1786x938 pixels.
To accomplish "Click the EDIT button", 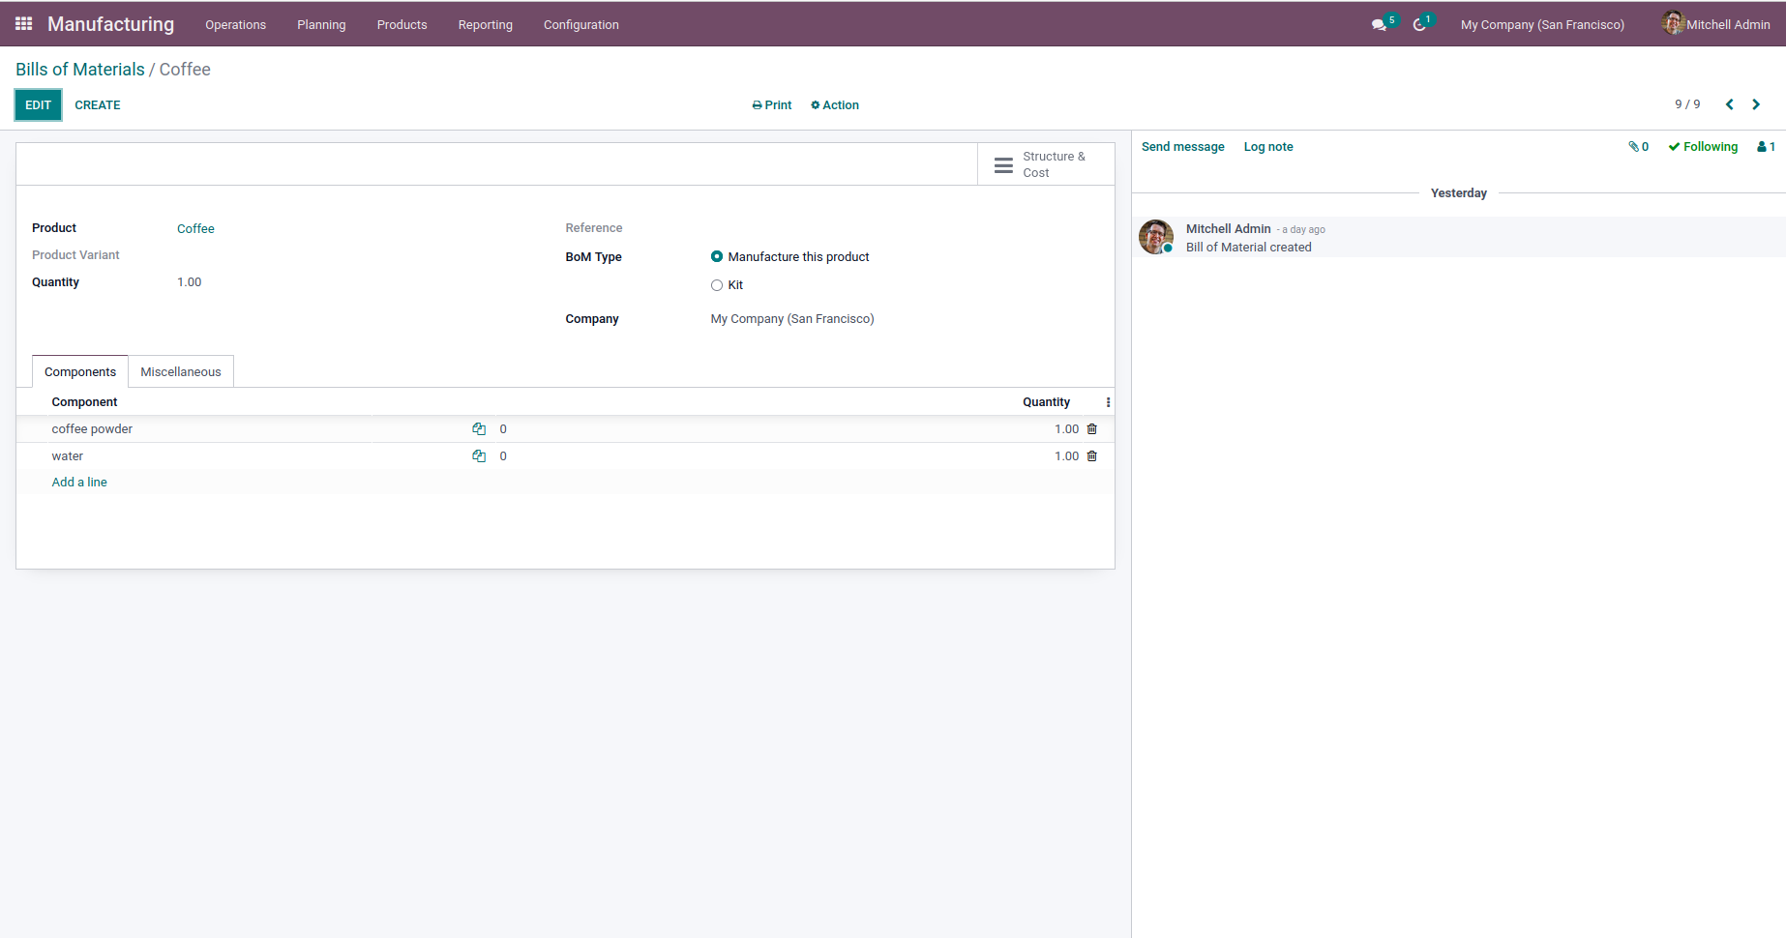I will coord(39,105).
